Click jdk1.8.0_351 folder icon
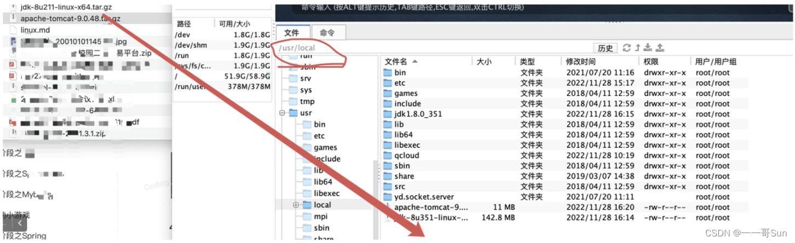The image size is (795, 243). [388, 114]
